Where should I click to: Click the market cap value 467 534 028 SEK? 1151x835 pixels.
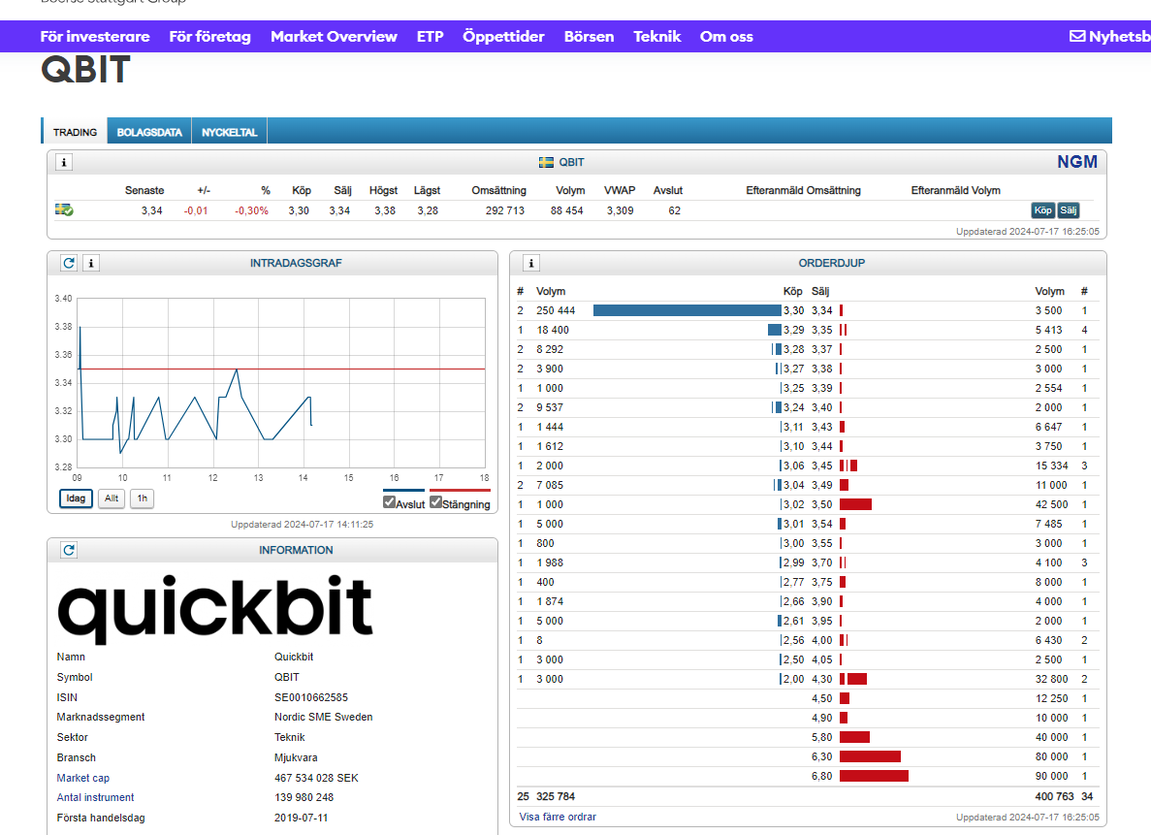316,778
